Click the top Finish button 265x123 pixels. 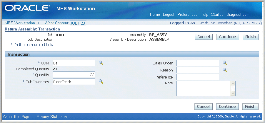pos(251,37)
